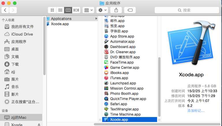Select 邮件.app in the list
Viewport: 222px width, 126px height.
pos(130,21)
